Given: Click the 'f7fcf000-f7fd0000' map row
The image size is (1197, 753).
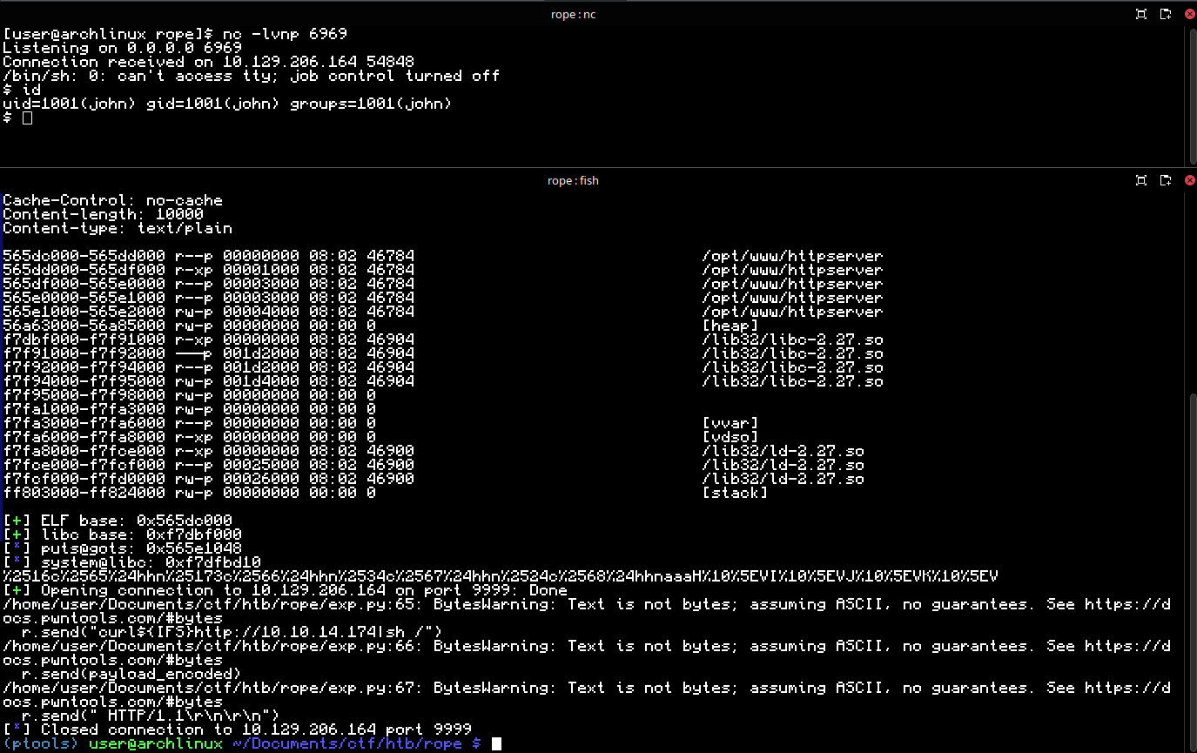Looking at the screenshot, I should [433, 479].
